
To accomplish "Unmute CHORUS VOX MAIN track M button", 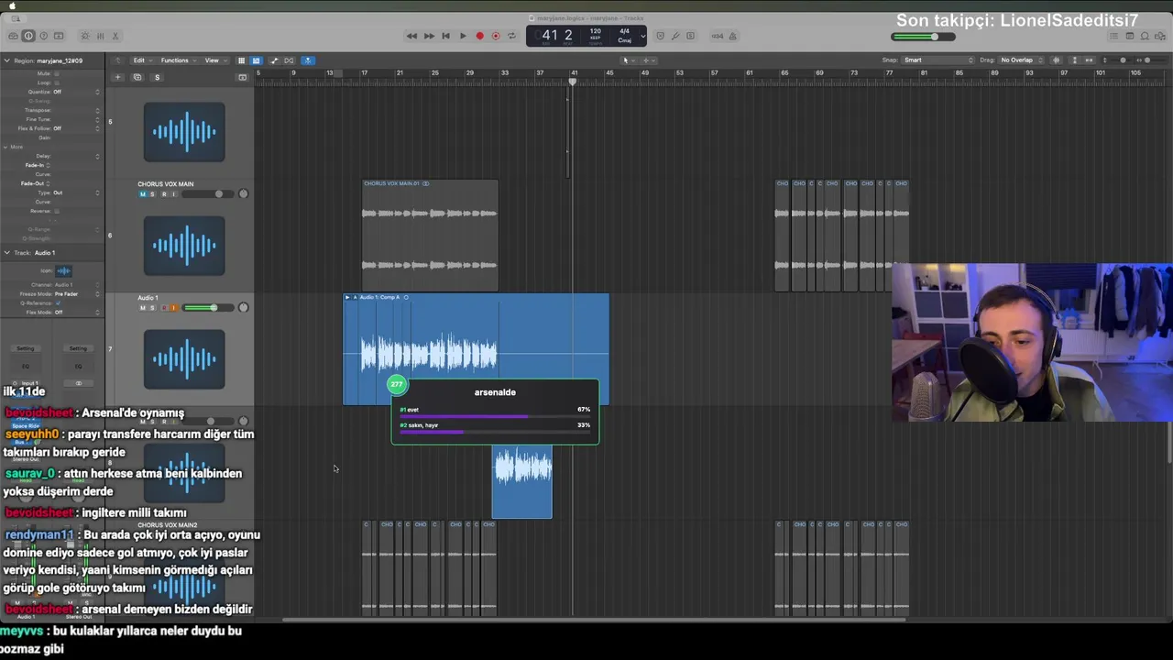I will (x=142, y=194).
